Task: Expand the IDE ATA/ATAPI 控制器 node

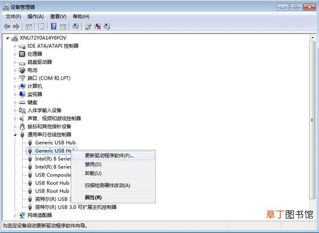Action: 15,46
